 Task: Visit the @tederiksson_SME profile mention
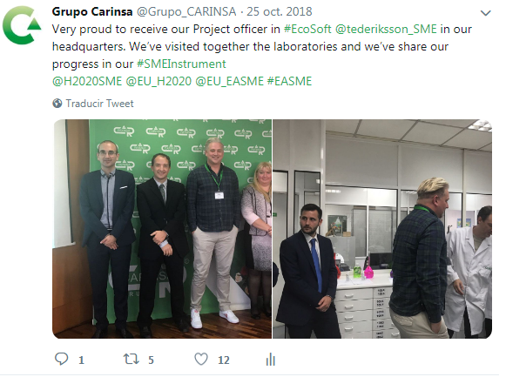point(386,29)
